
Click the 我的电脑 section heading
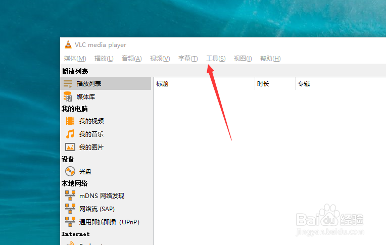pos(75,109)
